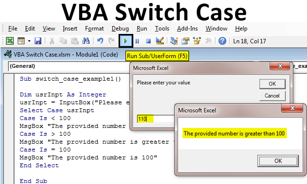Click OK in the message box

(278, 161)
